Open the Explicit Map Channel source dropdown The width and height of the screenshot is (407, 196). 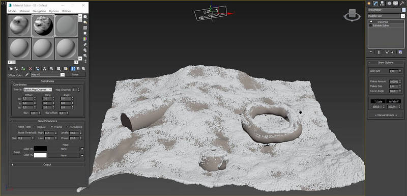pos(38,89)
